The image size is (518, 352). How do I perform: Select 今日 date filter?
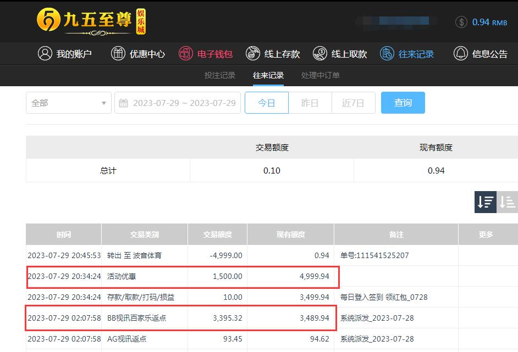point(267,103)
